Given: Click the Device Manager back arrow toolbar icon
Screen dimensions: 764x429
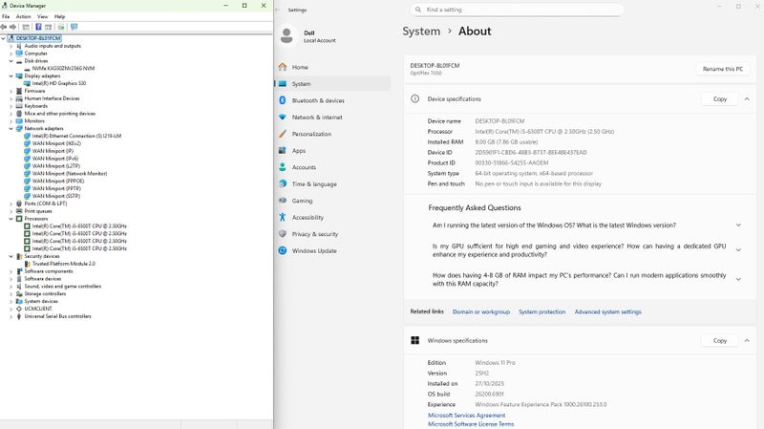Looking at the screenshot, I should point(5,27).
